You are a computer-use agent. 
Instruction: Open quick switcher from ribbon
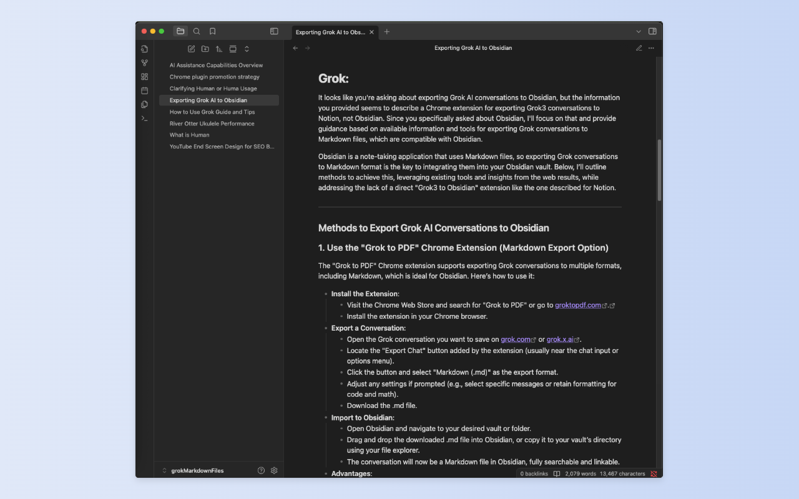pyautogui.click(x=144, y=49)
